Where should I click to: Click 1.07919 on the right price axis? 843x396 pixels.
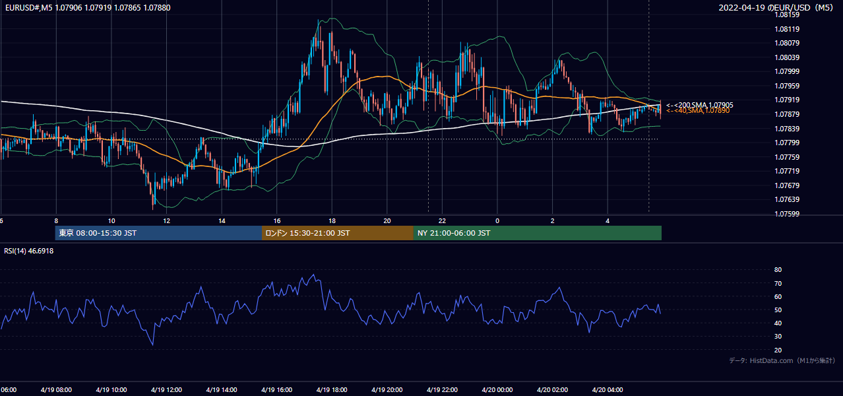[x=787, y=100]
